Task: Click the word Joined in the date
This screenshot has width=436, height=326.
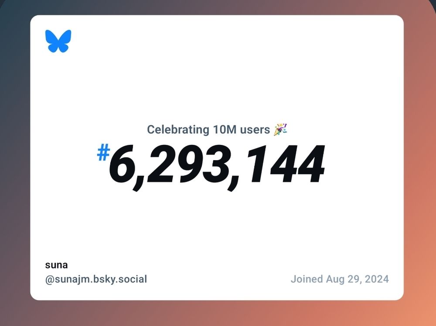Action: pyautogui.click(x=307, y=279)
